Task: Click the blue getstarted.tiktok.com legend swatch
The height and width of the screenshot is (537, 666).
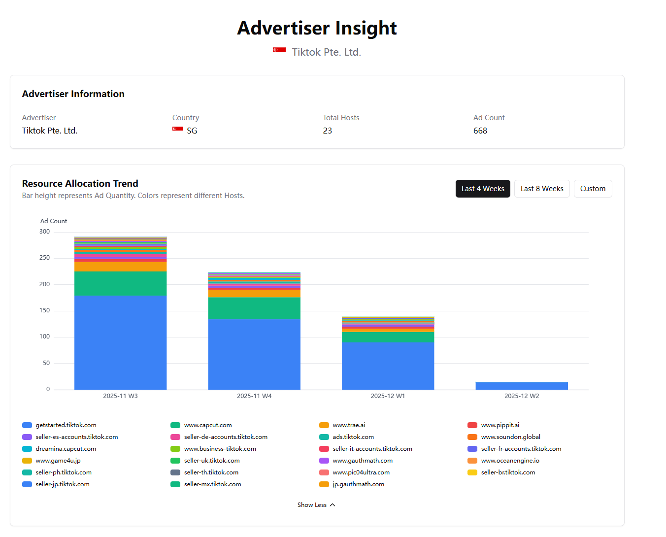Action: click(x=27, y=425)
